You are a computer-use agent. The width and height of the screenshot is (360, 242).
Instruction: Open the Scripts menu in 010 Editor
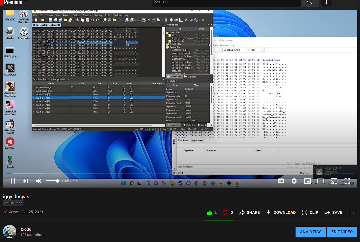click(x=76, y=15)
